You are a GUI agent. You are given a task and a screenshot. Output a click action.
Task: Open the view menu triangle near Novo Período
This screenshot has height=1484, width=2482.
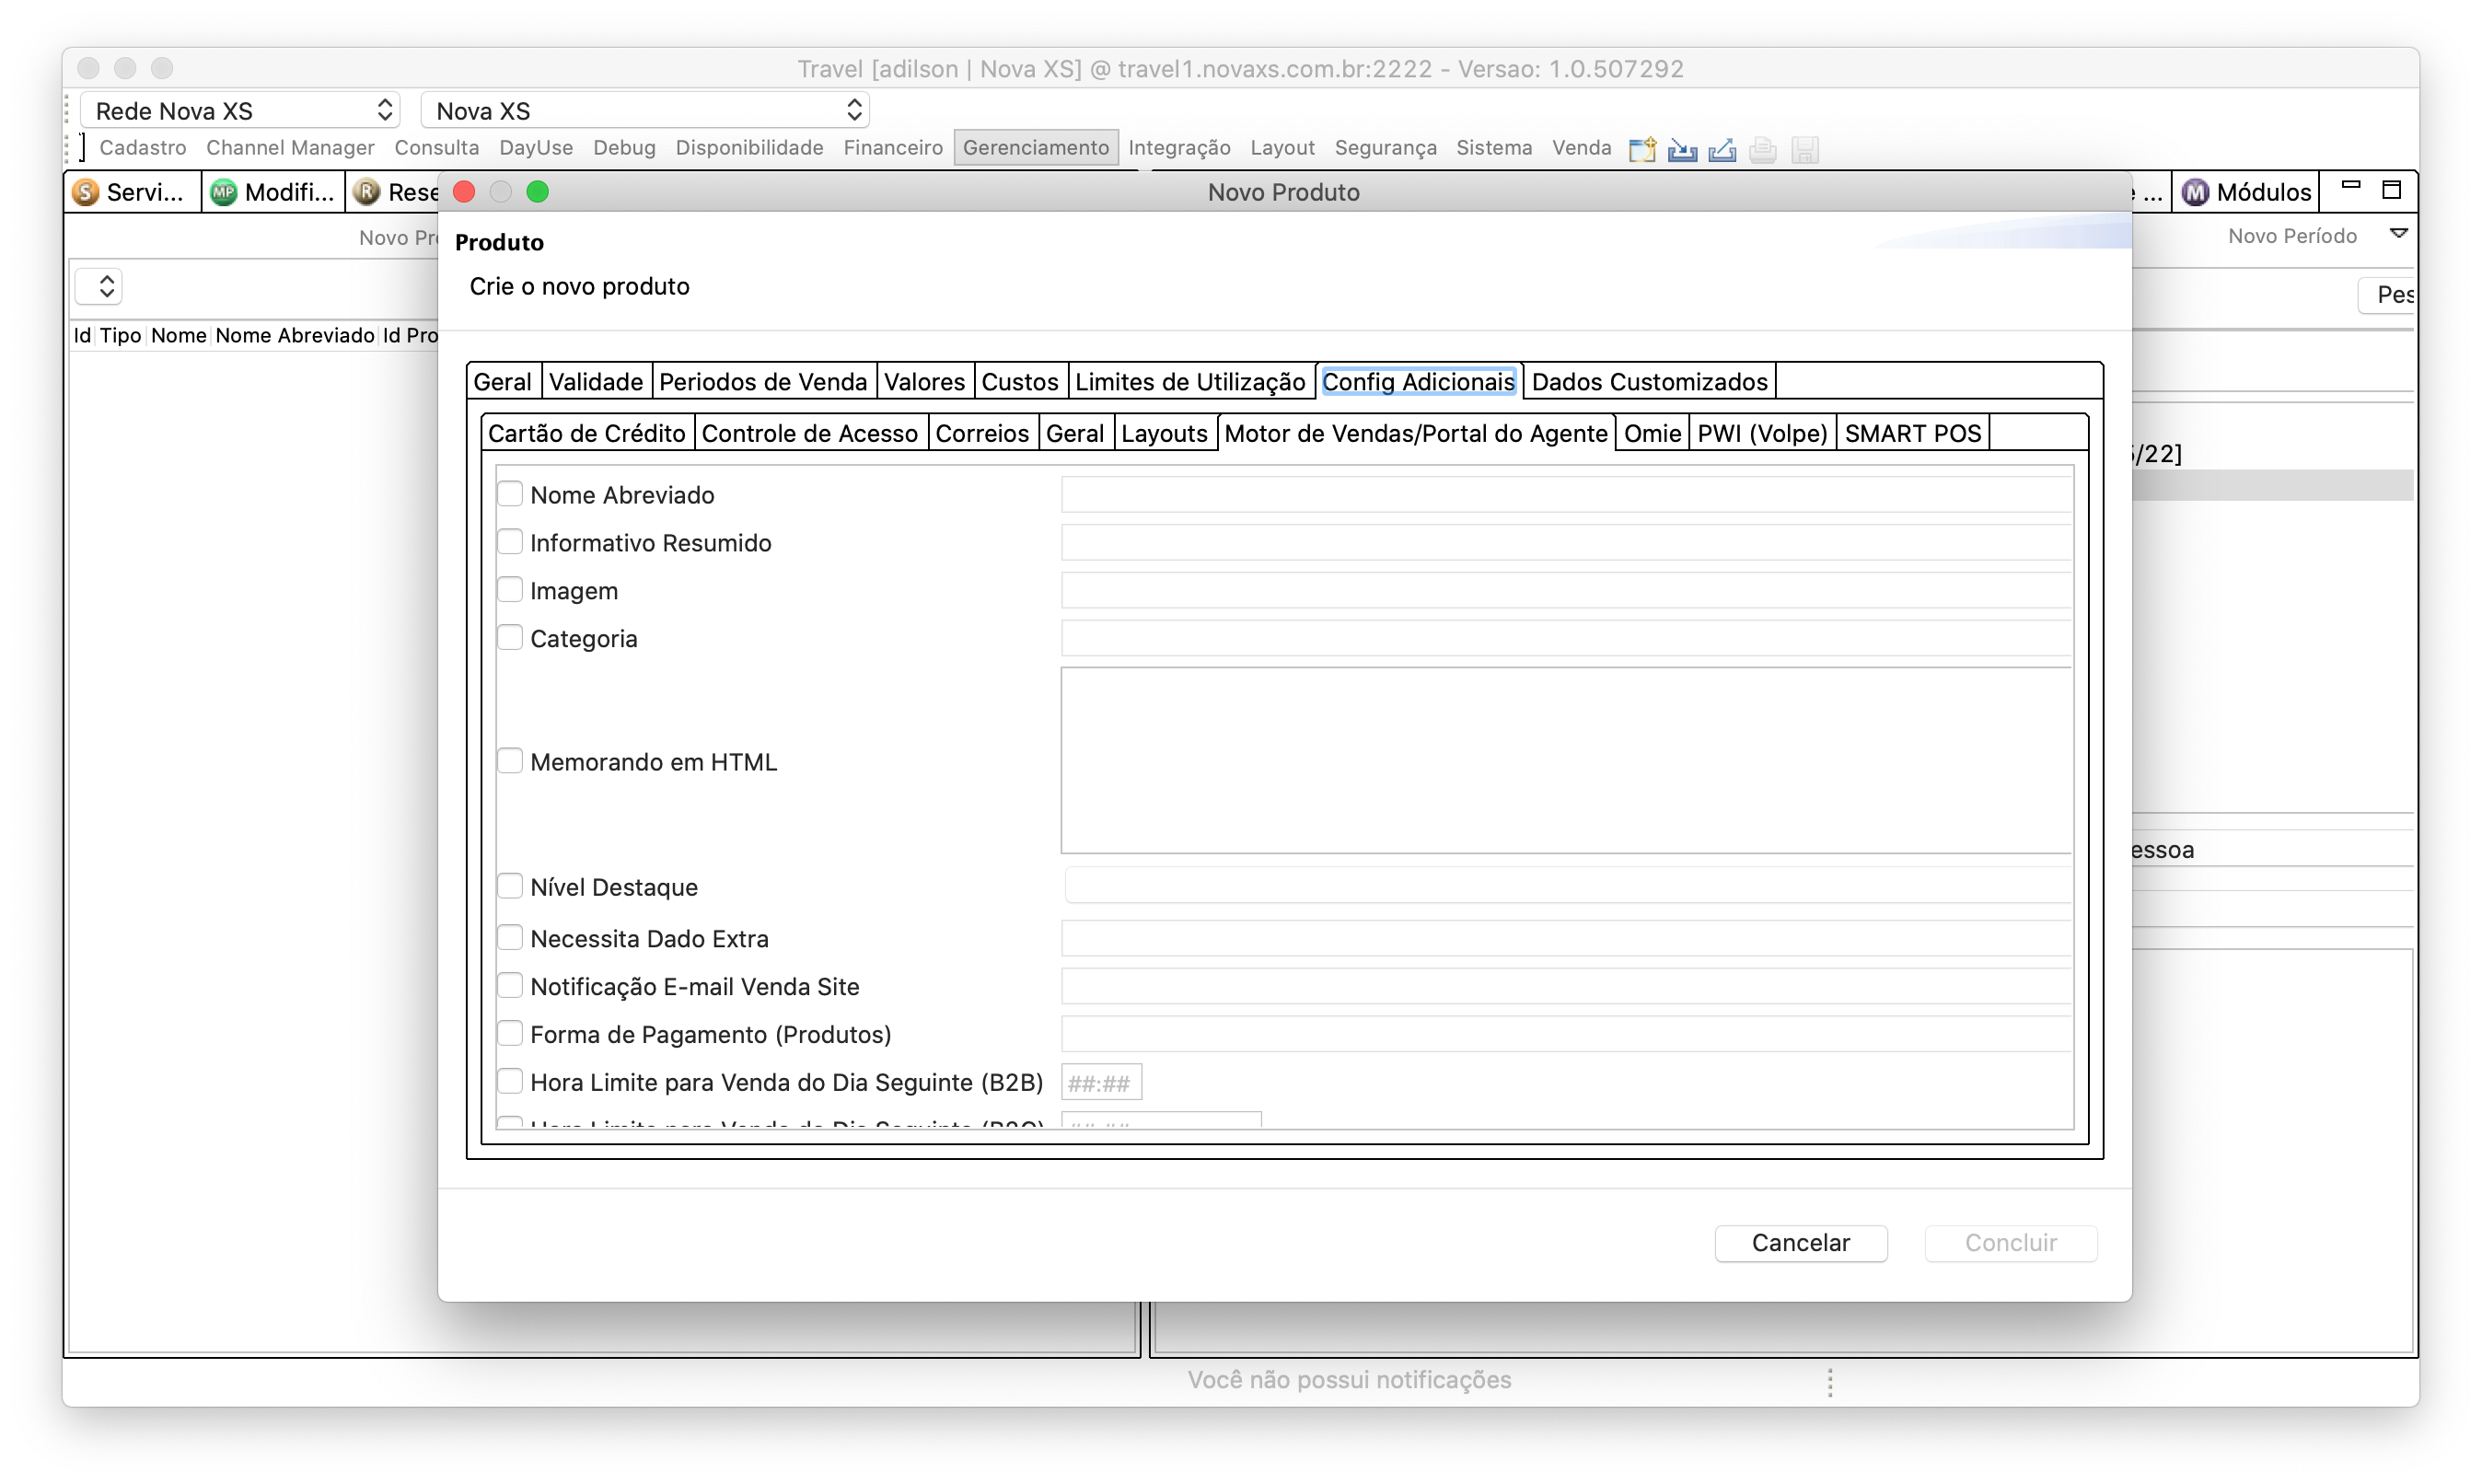2398,234
